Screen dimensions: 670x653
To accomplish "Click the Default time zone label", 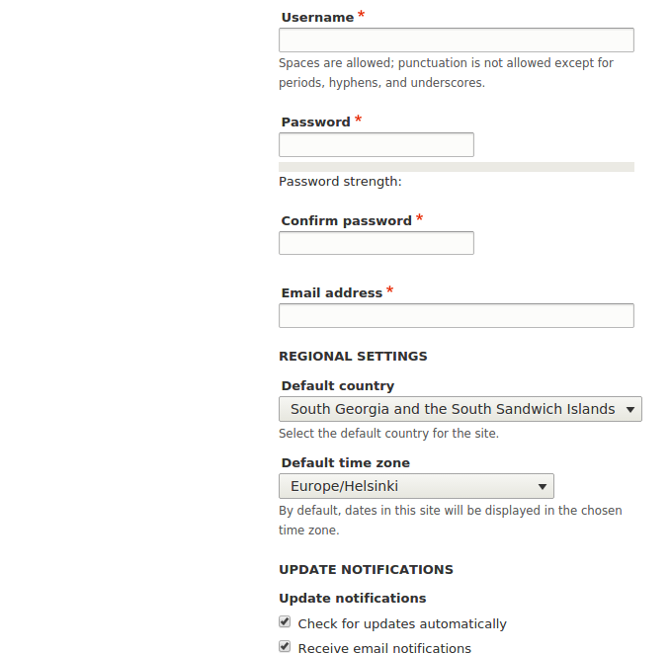I will point(345,463).
